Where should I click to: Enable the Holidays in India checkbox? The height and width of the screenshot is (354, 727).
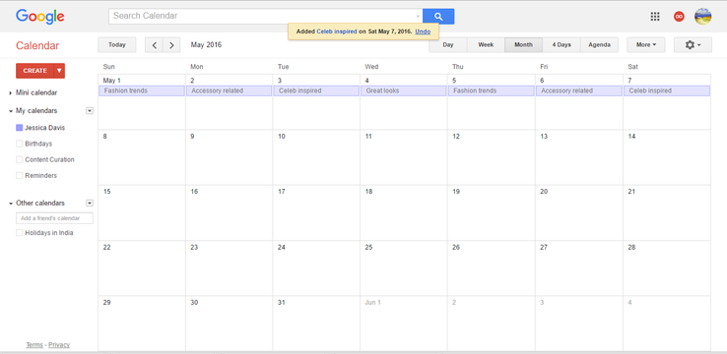click(19, 233)
